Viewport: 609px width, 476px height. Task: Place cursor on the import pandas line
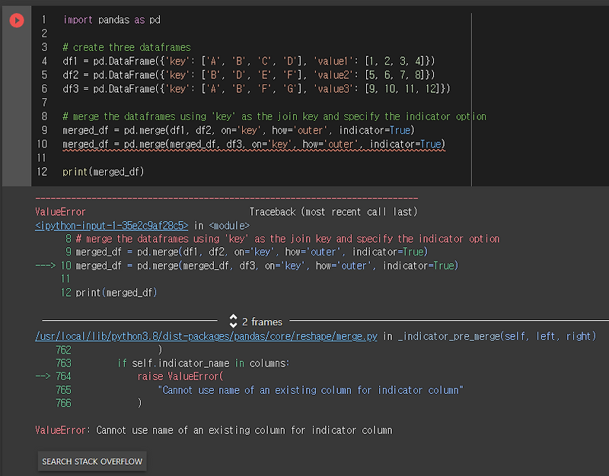pyautogui.click(x=111, y=20)
